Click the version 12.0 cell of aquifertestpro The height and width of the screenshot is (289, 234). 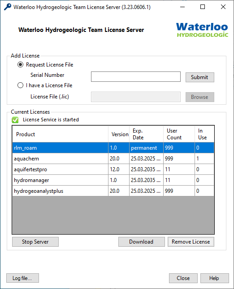[x=119, y=169]
